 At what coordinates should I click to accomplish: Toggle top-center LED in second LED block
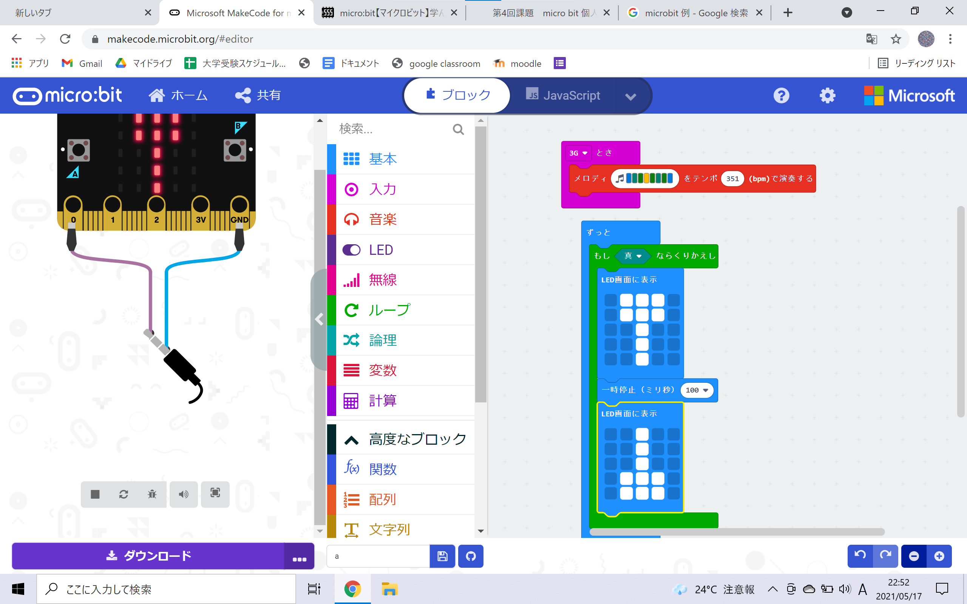tap(642, 434)
